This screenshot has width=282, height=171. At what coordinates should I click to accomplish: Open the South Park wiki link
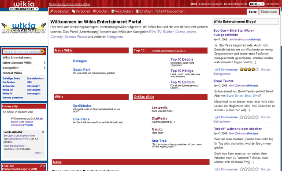tap(82, 69)
